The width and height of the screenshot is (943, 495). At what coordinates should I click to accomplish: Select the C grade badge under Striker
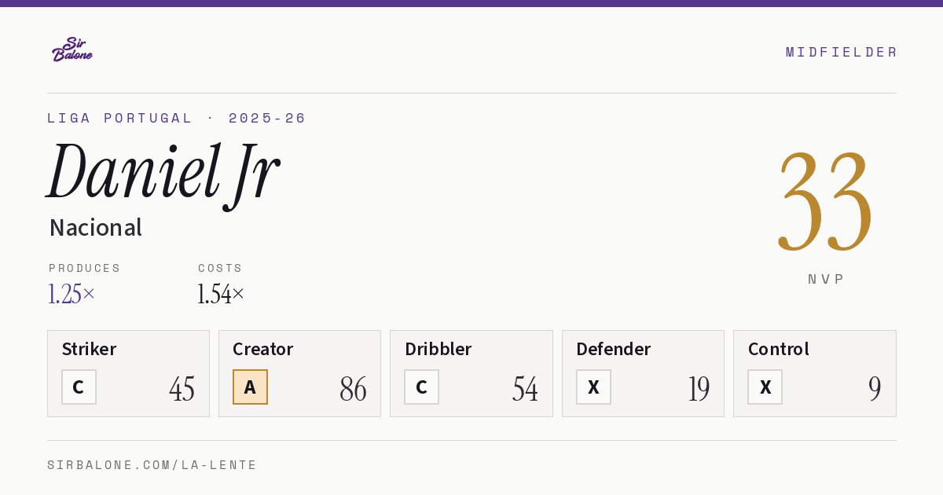79,387
